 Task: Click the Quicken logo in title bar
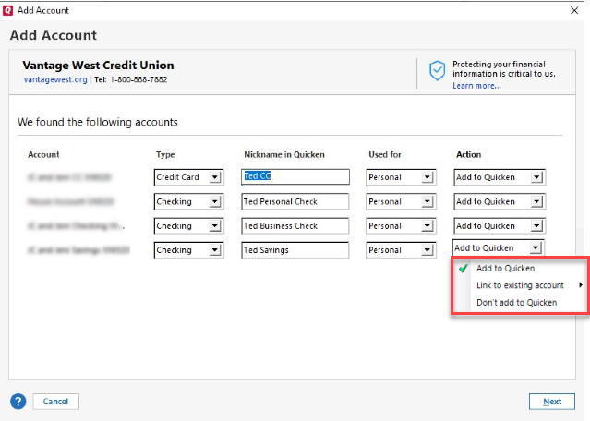[x=8, y=10]
